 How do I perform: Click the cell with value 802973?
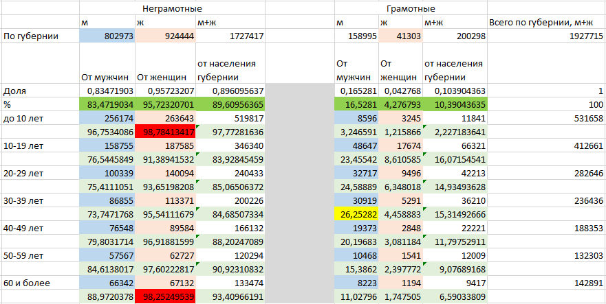click(107, 36)
